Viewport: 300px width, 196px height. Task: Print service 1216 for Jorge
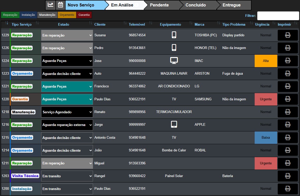(288, 125)
